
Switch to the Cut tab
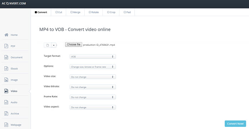pyautogui.click(x=59, y=12)
